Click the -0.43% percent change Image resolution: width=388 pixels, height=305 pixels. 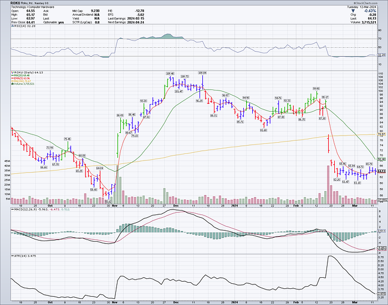(x=370, y=11)
